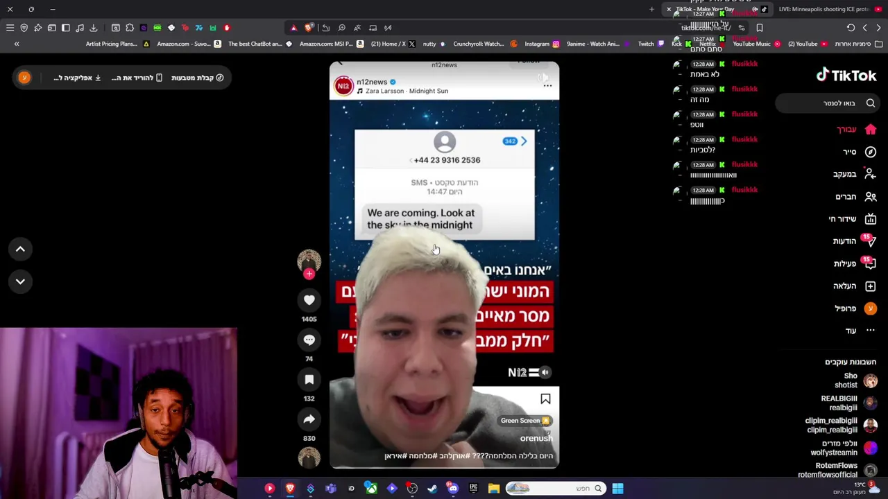Open the clipim_realbigiii followed account
Image resolution: width=888 pixels, height=499 pixels.
[841, 425]
